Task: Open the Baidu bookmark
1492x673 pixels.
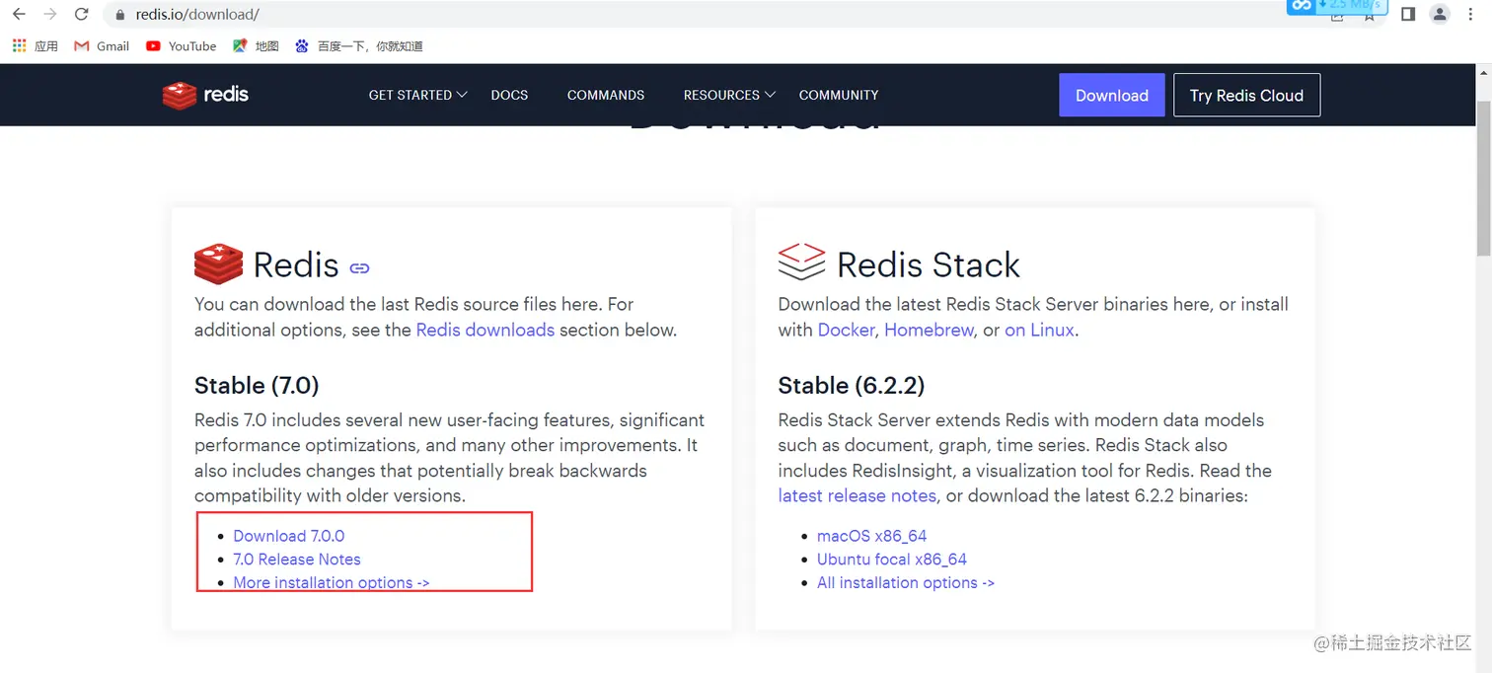Action: pyautogui.click(x=358, y=46)
